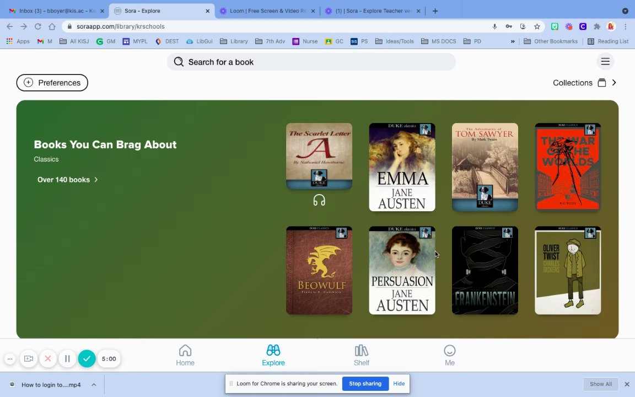Screen dimensions: 635x397
Task: Pause the Loom recording
Action: pos(67,358)
